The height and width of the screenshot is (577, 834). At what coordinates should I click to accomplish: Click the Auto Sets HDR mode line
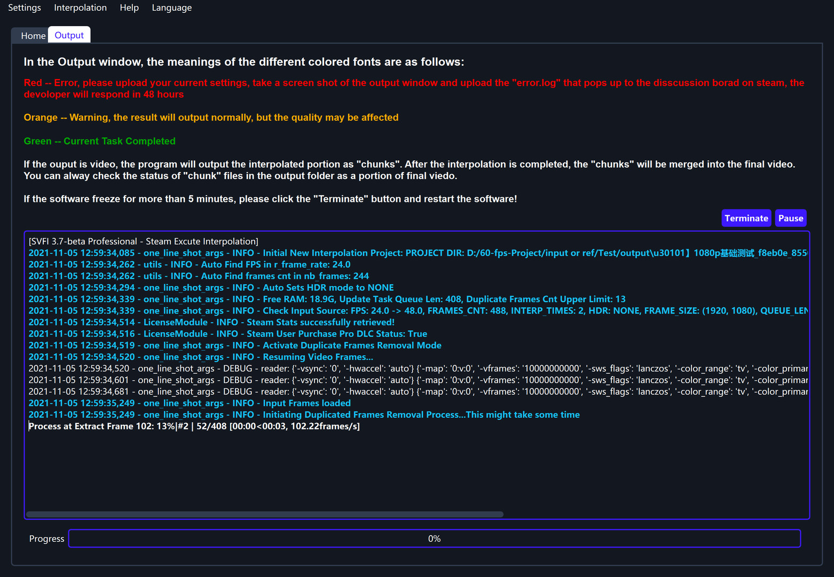(x=211, y=287)
